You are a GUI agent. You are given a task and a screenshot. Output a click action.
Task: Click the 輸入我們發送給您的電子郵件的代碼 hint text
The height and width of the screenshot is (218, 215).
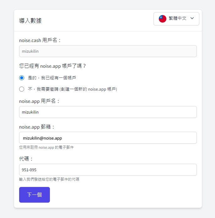tap(49, 179)
